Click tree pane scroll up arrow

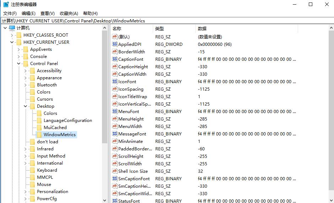[104, 28]
